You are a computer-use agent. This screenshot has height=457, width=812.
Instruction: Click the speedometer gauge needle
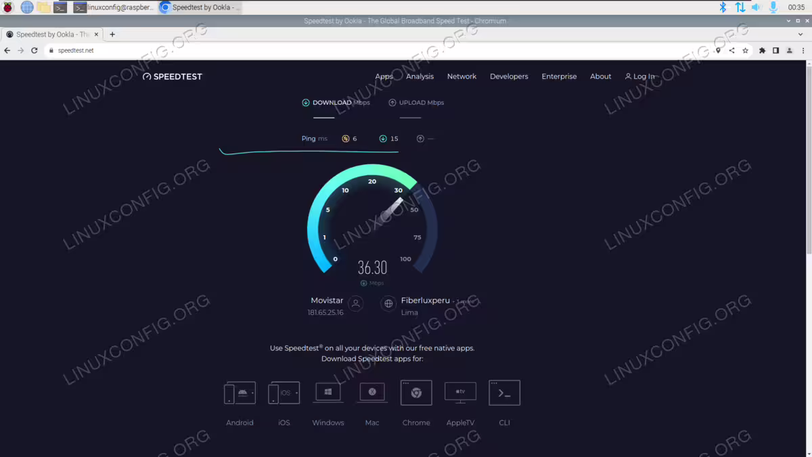tap(392, 208)
